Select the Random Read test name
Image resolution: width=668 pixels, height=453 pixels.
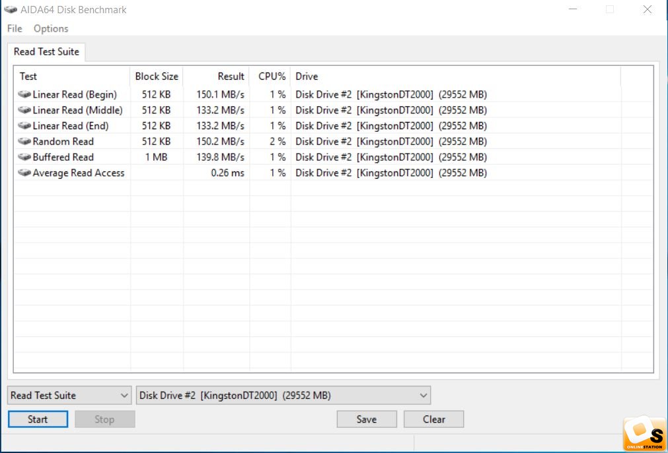pyautogui.click(x=63, y=141)
